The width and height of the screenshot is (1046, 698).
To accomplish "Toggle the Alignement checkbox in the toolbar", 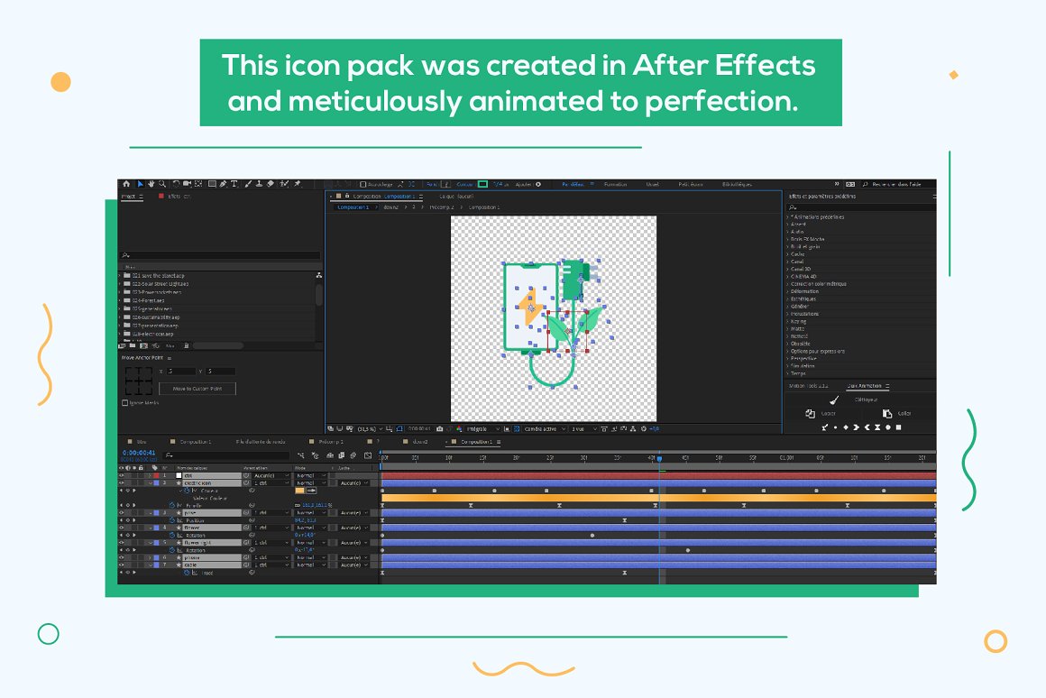I will pos(362,184).
